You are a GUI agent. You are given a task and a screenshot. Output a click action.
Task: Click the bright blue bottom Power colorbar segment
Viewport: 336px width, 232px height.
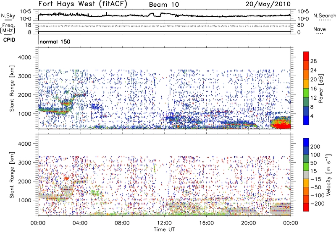coord(306,121)
